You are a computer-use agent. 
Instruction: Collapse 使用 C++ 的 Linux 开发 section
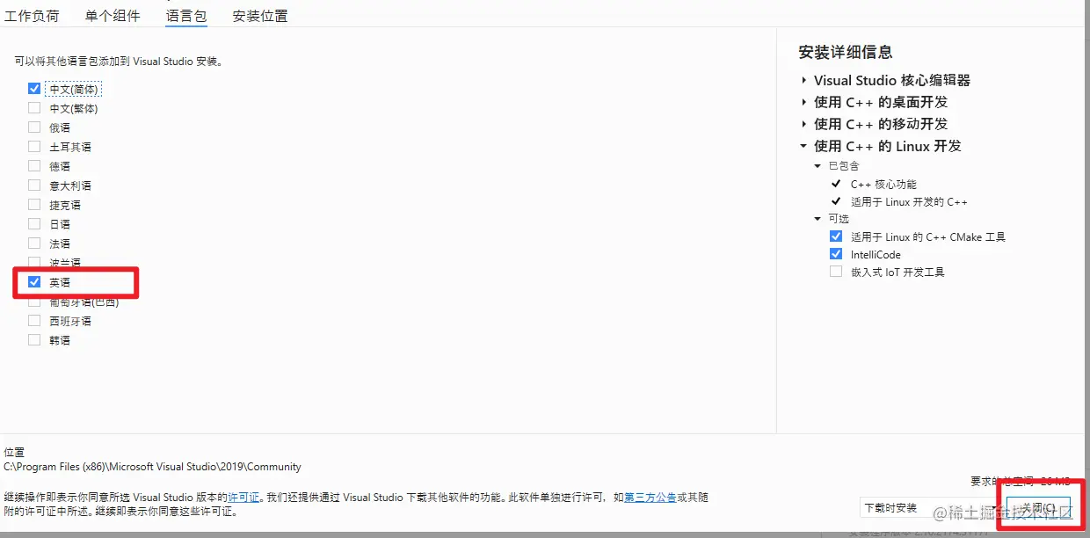tap(804, 146)
